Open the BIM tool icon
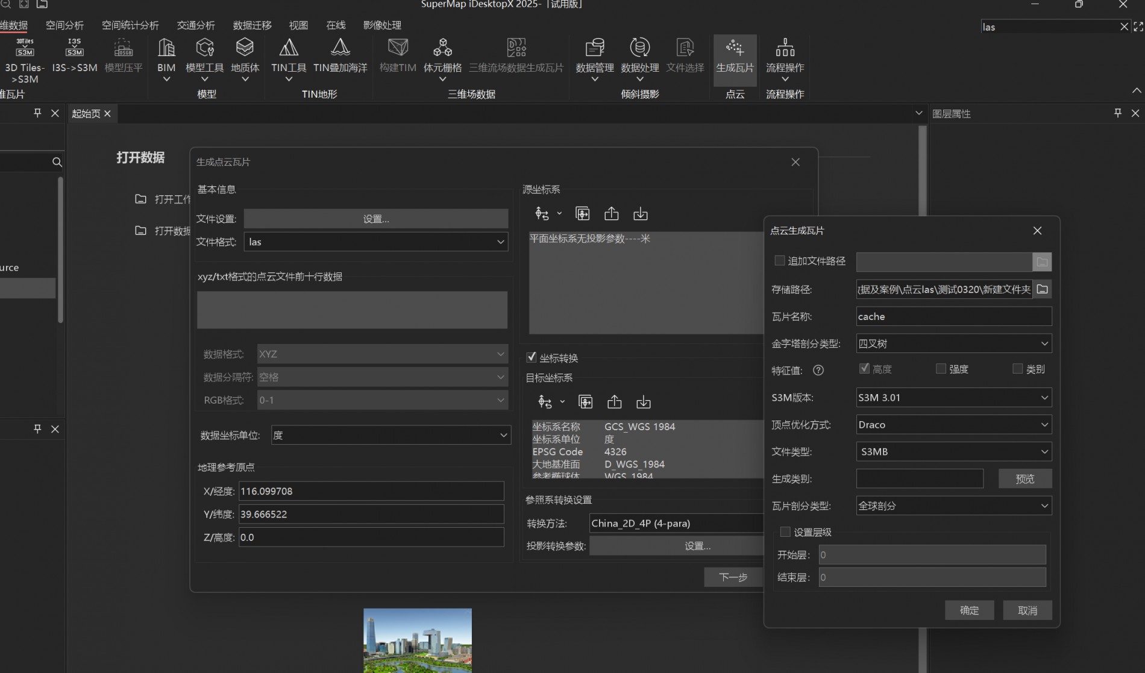1145x673 pixels. pyautogui.click(x=166, y=48)
